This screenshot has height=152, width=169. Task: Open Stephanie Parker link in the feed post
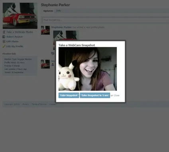coord(61,27)
